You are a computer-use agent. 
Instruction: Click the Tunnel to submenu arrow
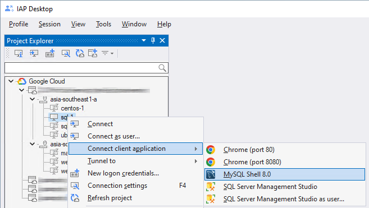click(196, 161)
